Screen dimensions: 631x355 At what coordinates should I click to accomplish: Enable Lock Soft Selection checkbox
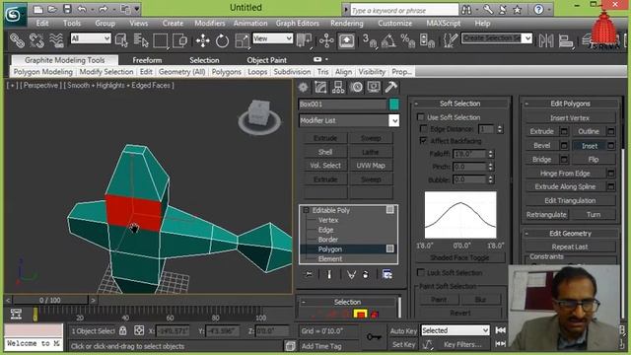(421, 272)
